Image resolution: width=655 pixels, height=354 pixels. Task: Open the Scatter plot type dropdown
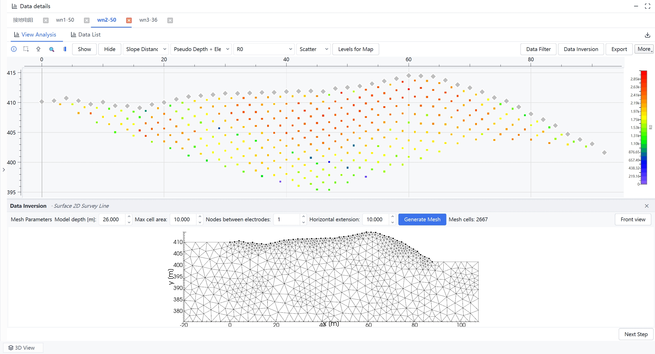pyautogui.click(x=313, y=49)
